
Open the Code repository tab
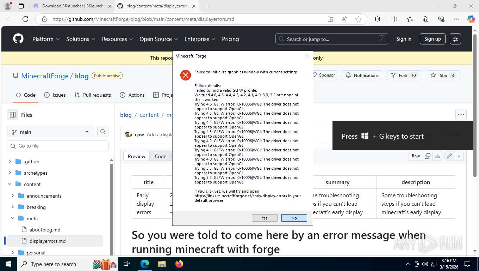point(25,95)
